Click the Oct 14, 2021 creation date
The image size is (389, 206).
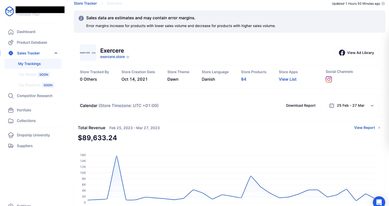134,79
